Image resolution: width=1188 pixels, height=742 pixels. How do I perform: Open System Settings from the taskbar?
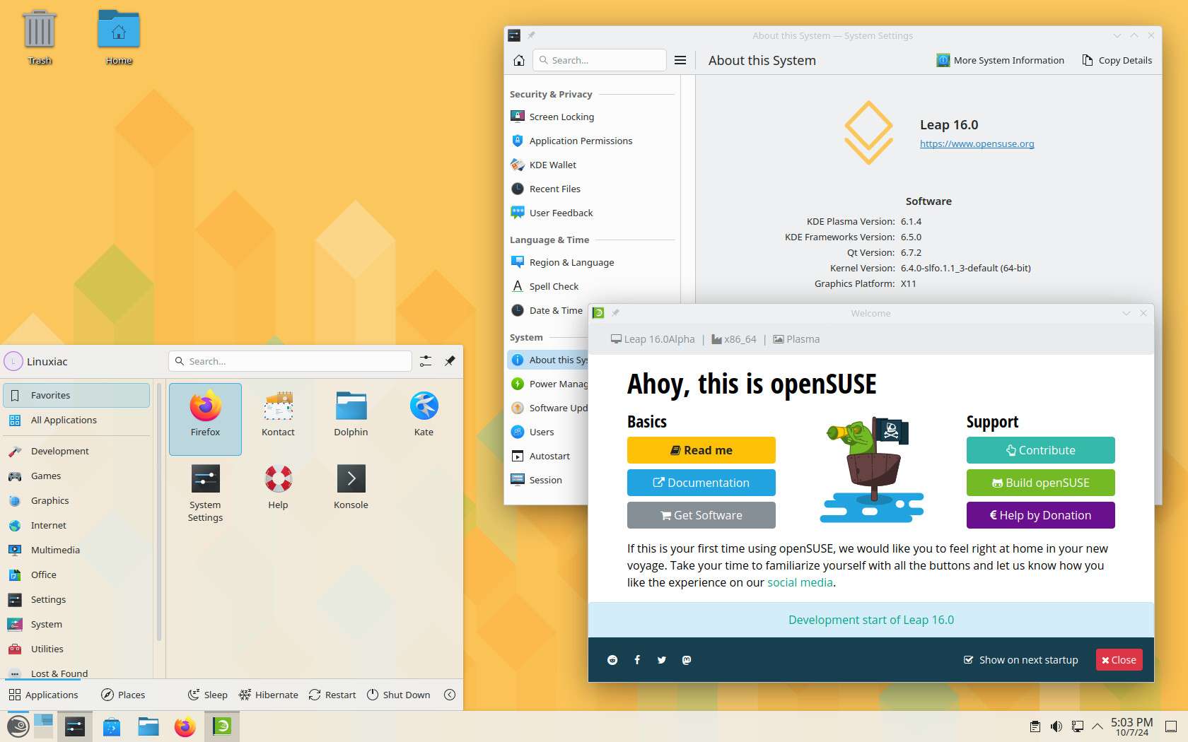click(75, 726)
